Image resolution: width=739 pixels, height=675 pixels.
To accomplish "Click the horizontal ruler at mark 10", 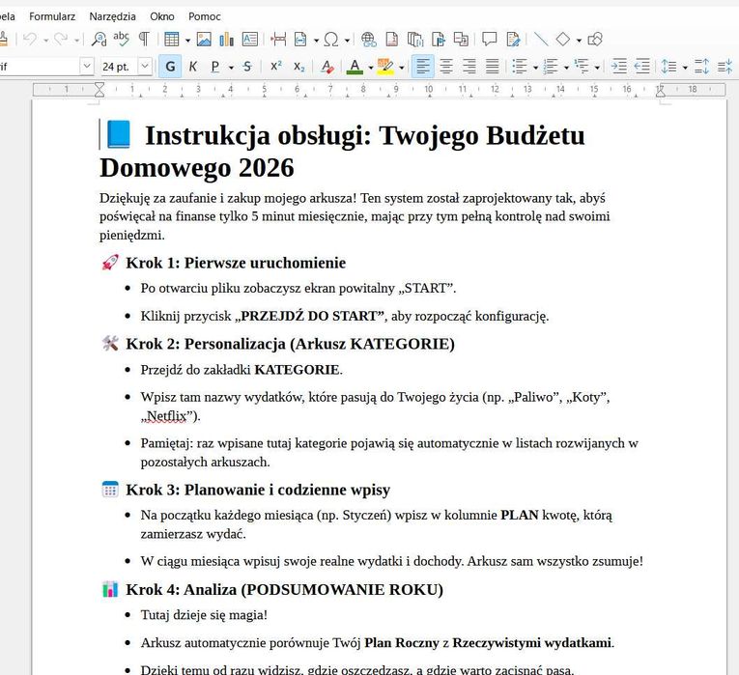I will (x=428, y=89).
